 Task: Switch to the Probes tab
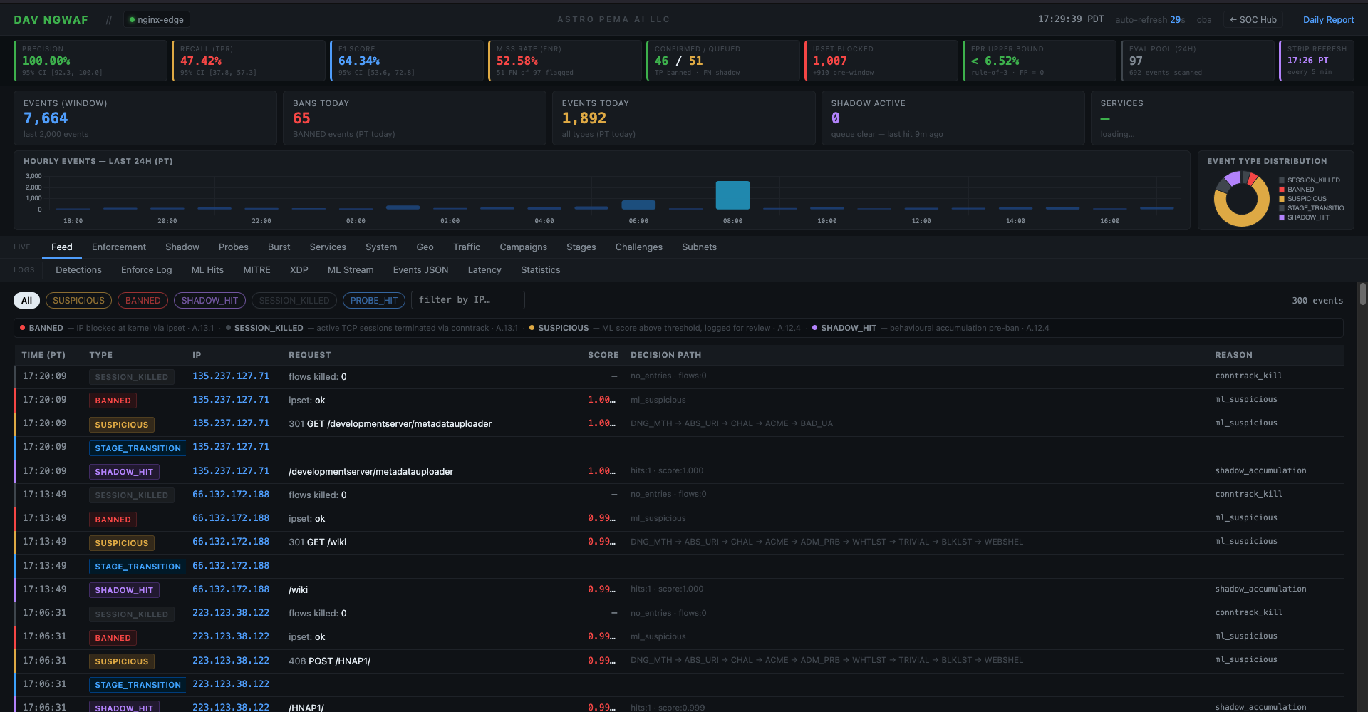(x=234, y=247)
